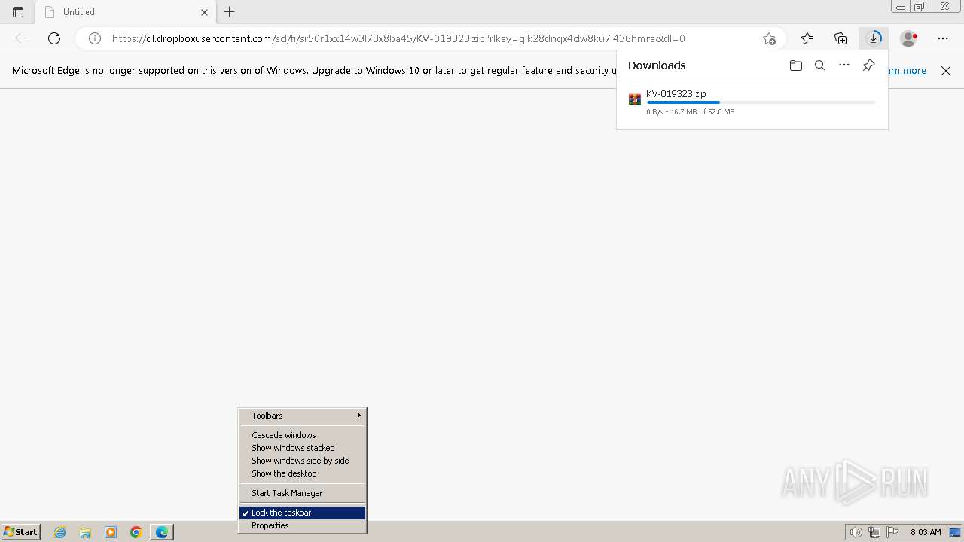Open the Action Center flag icon
The height and width of the screenshot is (542, 964).
coord(892,532)
